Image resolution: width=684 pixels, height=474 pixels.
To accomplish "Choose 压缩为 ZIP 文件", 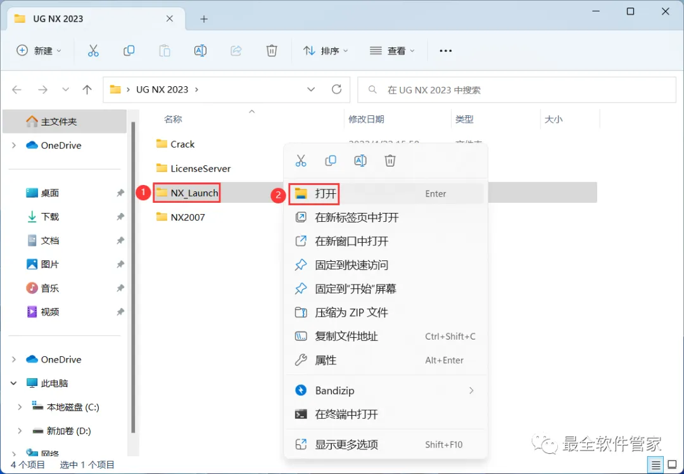I will click(386, 312).
